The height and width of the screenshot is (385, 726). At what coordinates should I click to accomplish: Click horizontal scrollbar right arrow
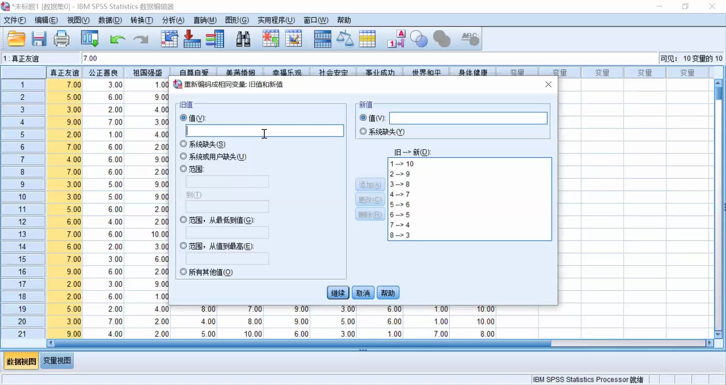[710, 343]
